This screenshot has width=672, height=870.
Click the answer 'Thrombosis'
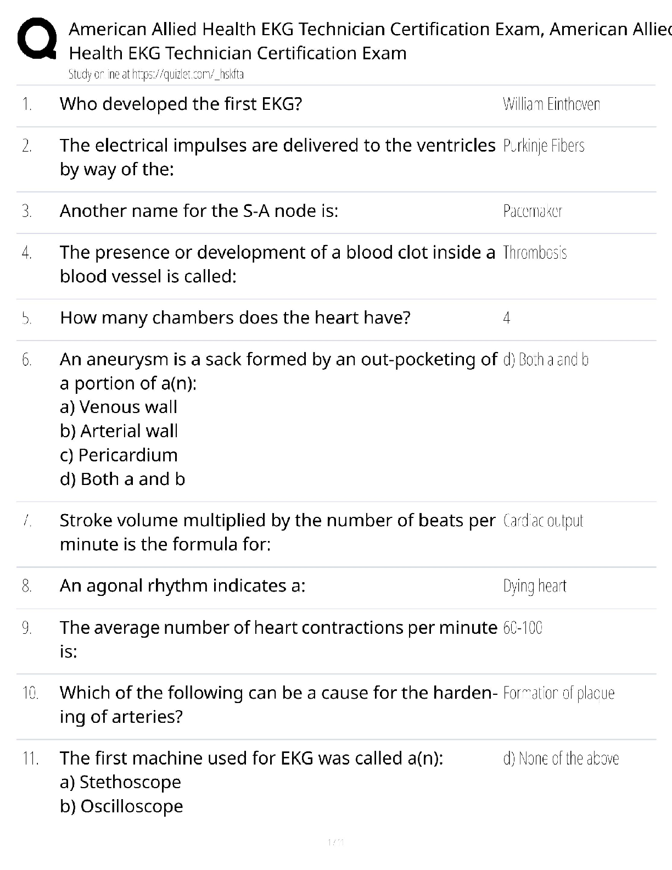tap(535, 253)
